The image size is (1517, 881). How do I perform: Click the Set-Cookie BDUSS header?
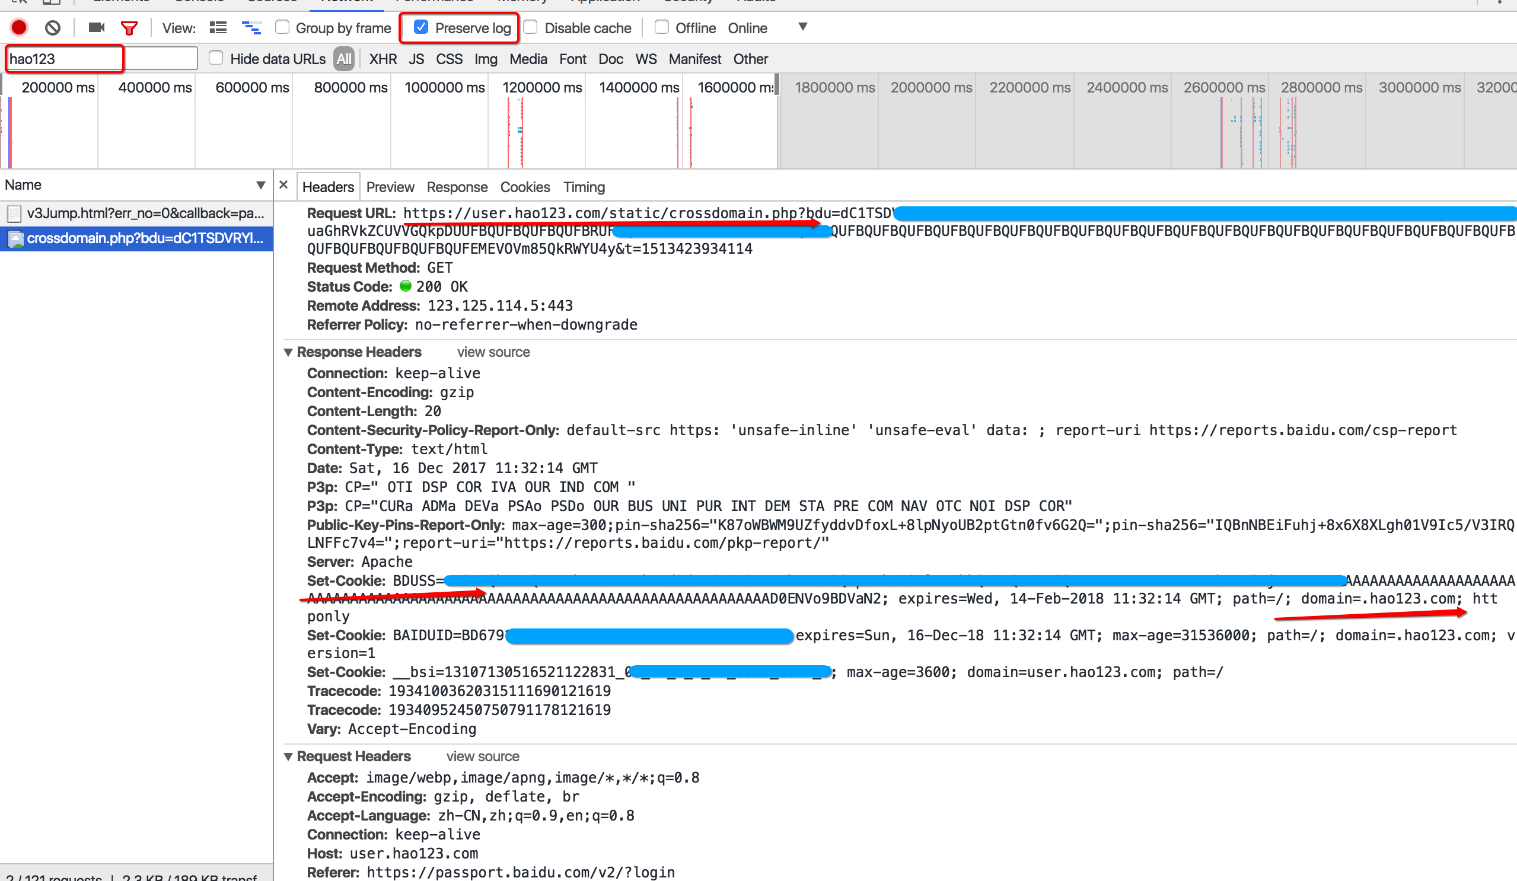tap(911, 599)
